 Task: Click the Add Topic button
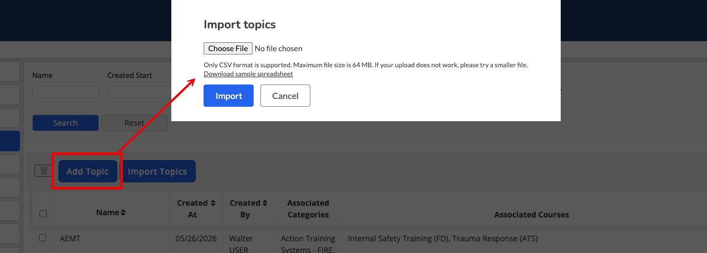(x=87, y=171)
